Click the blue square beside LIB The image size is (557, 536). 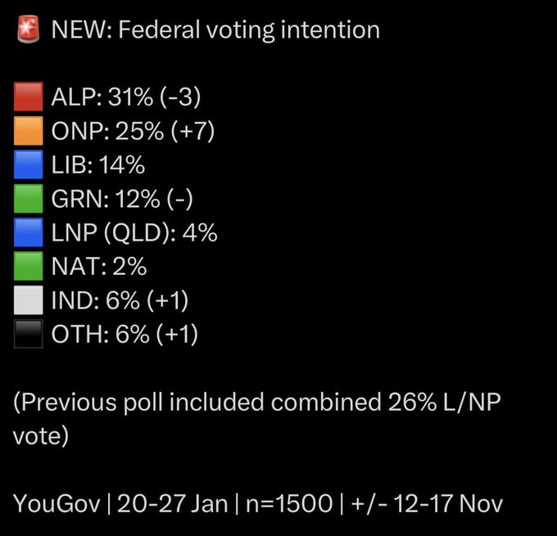click(x=28, y=165)
